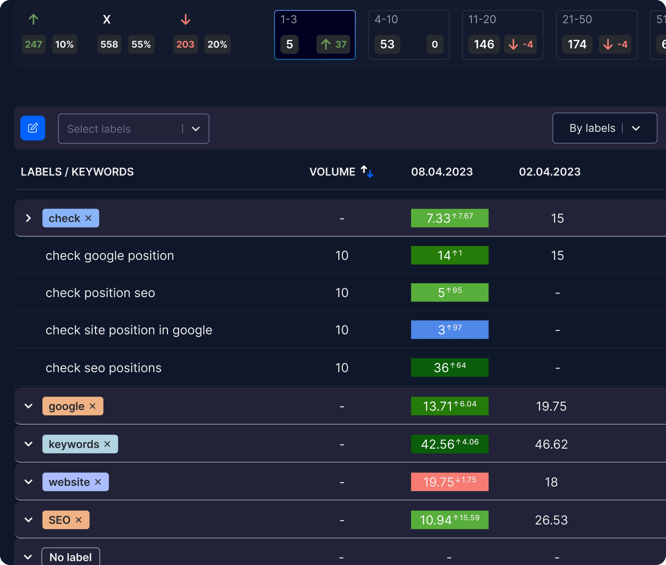
Task: Remove the keywords label with its X
Action: pos(107,444)
